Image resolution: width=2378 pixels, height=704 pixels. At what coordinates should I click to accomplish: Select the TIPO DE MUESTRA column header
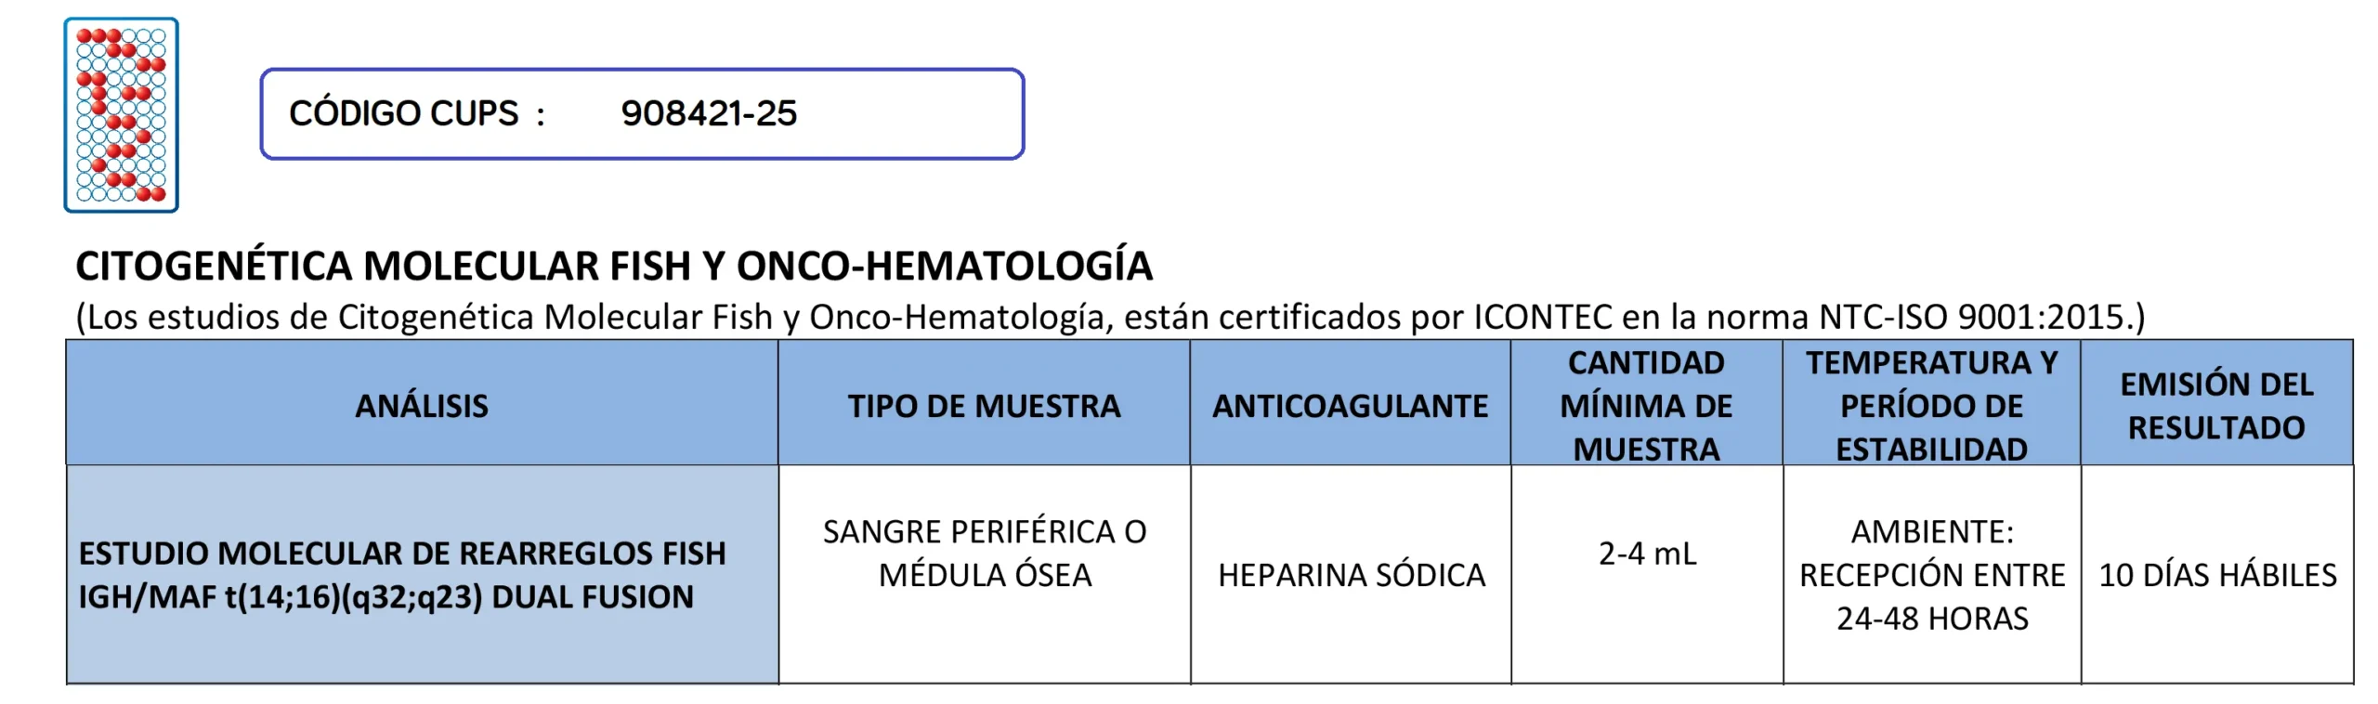tap(984, 406)
